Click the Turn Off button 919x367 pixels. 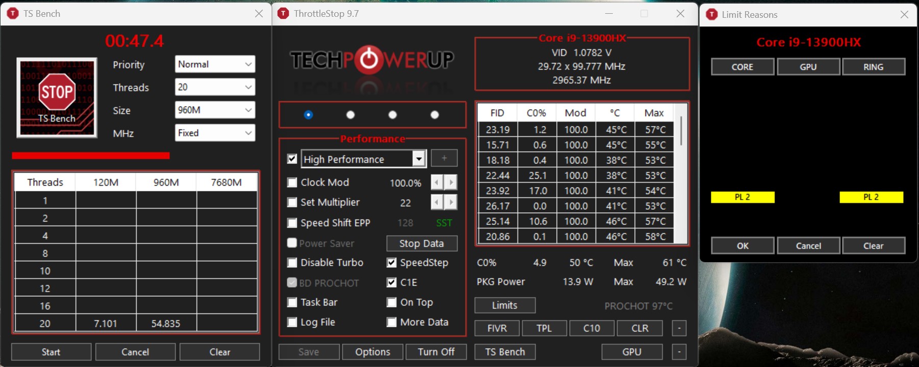tap(436, 352)
